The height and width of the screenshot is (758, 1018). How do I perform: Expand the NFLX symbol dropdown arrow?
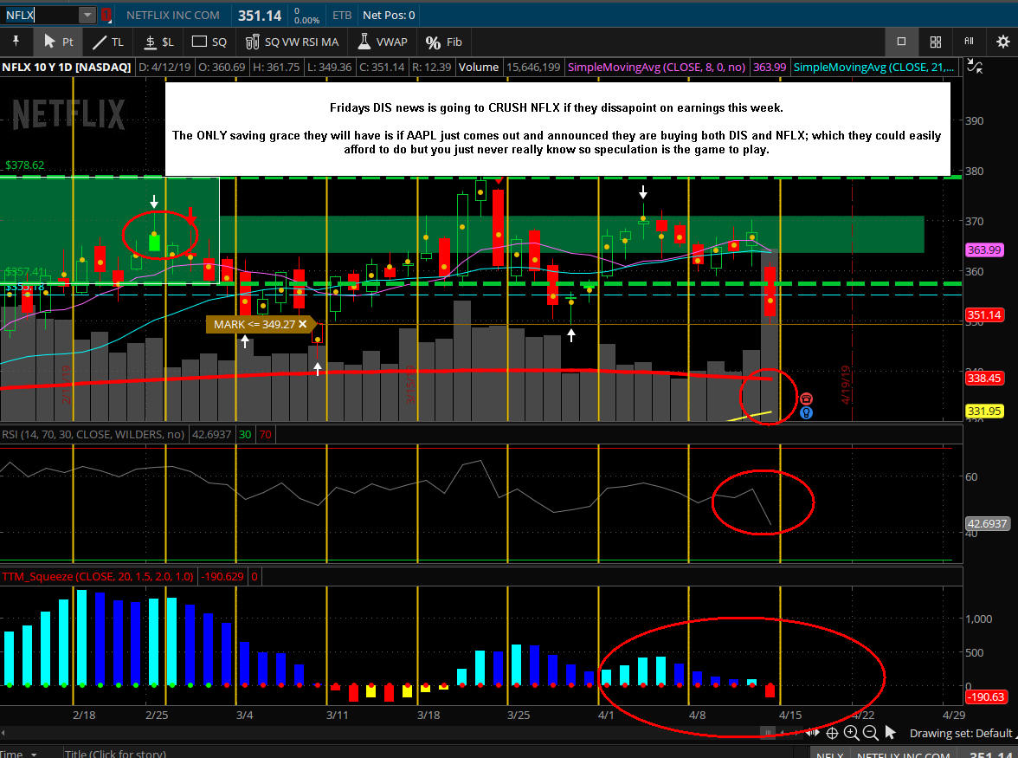click(x=87, y=15)
